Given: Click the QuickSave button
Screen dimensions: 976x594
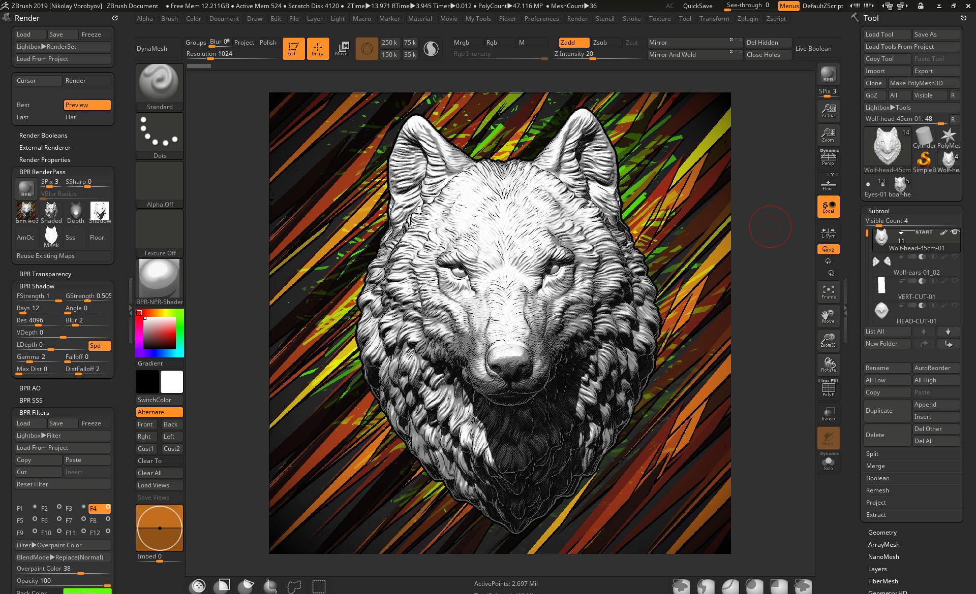Looking at the screenshot, I should 697,6.
